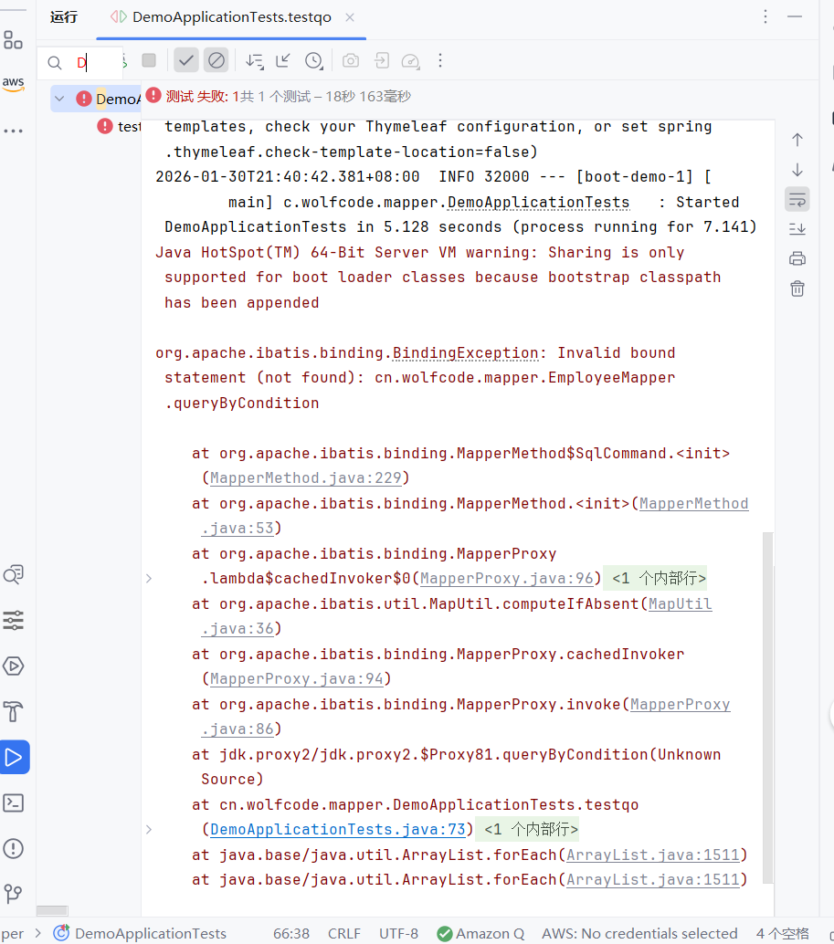
Task: Open the test history clock icon
Action: point(313,61)
